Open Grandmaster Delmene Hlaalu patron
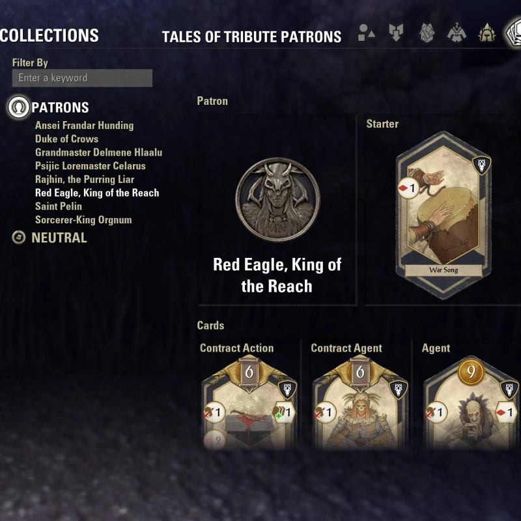521x521 pixels. (99, 152)
